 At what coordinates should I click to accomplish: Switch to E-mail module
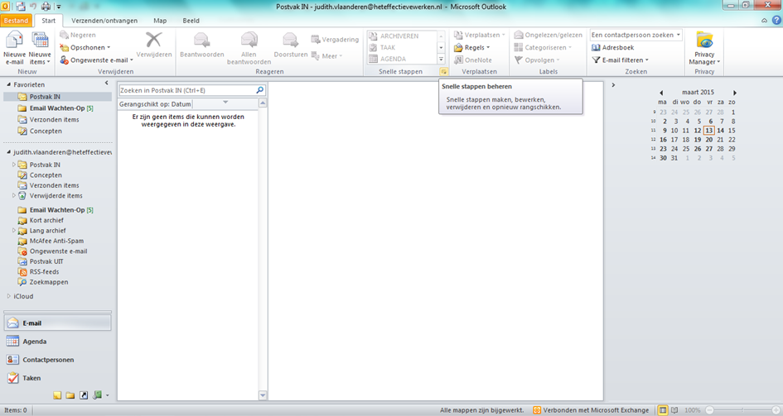pyautogui.click(x=57, y=323)
